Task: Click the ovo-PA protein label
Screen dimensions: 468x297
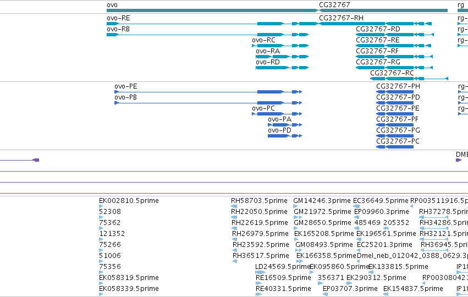Action: [279, 120]
